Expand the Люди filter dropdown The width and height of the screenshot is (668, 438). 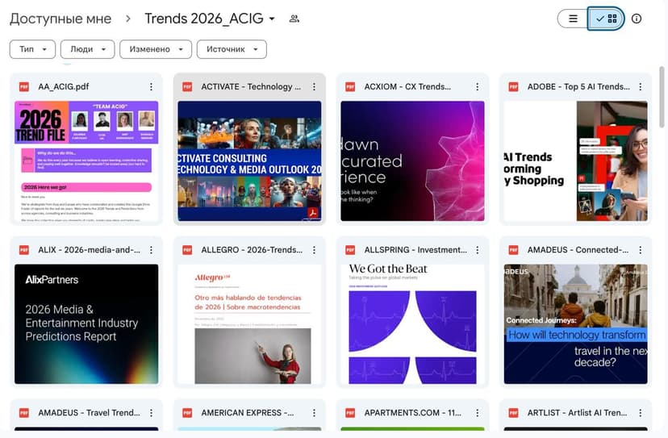[x=87, y=49]
